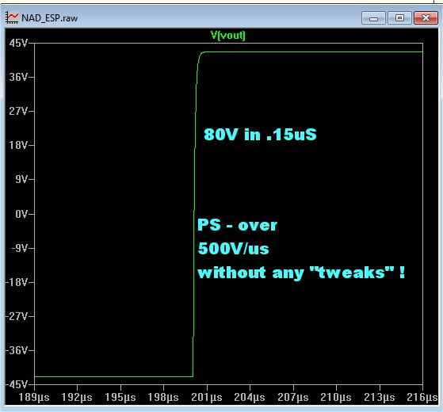The width and height of the screenshot is (443, 412).
Task: Click the 198µs time axis label
Action: pos(163,398)
